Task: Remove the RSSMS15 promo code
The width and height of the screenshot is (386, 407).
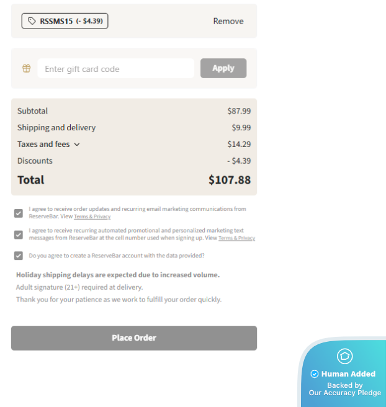Action: coord(228,21)
